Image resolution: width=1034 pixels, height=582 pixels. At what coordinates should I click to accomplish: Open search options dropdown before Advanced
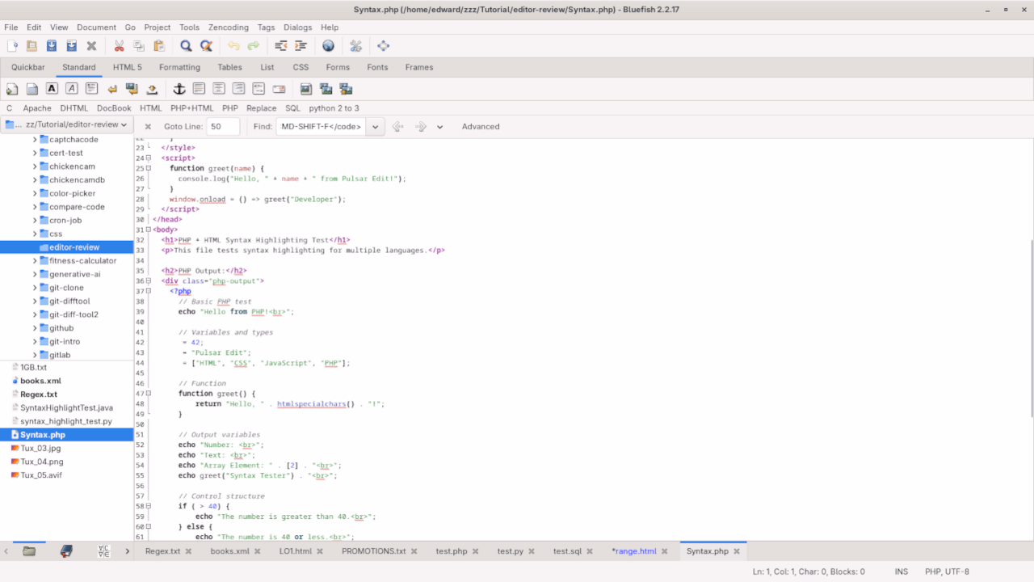click(x=440, y=127)
